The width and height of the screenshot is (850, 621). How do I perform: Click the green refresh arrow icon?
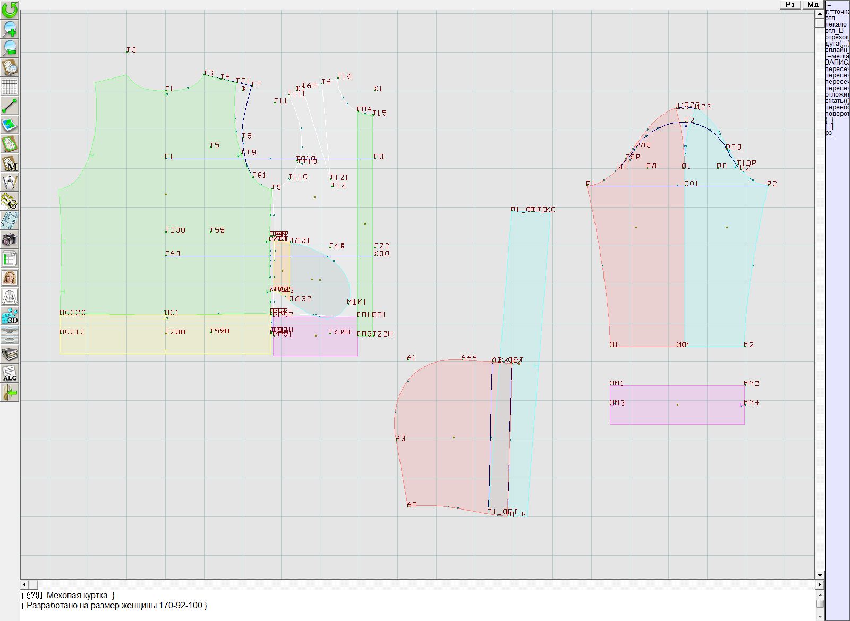[10, 9]
